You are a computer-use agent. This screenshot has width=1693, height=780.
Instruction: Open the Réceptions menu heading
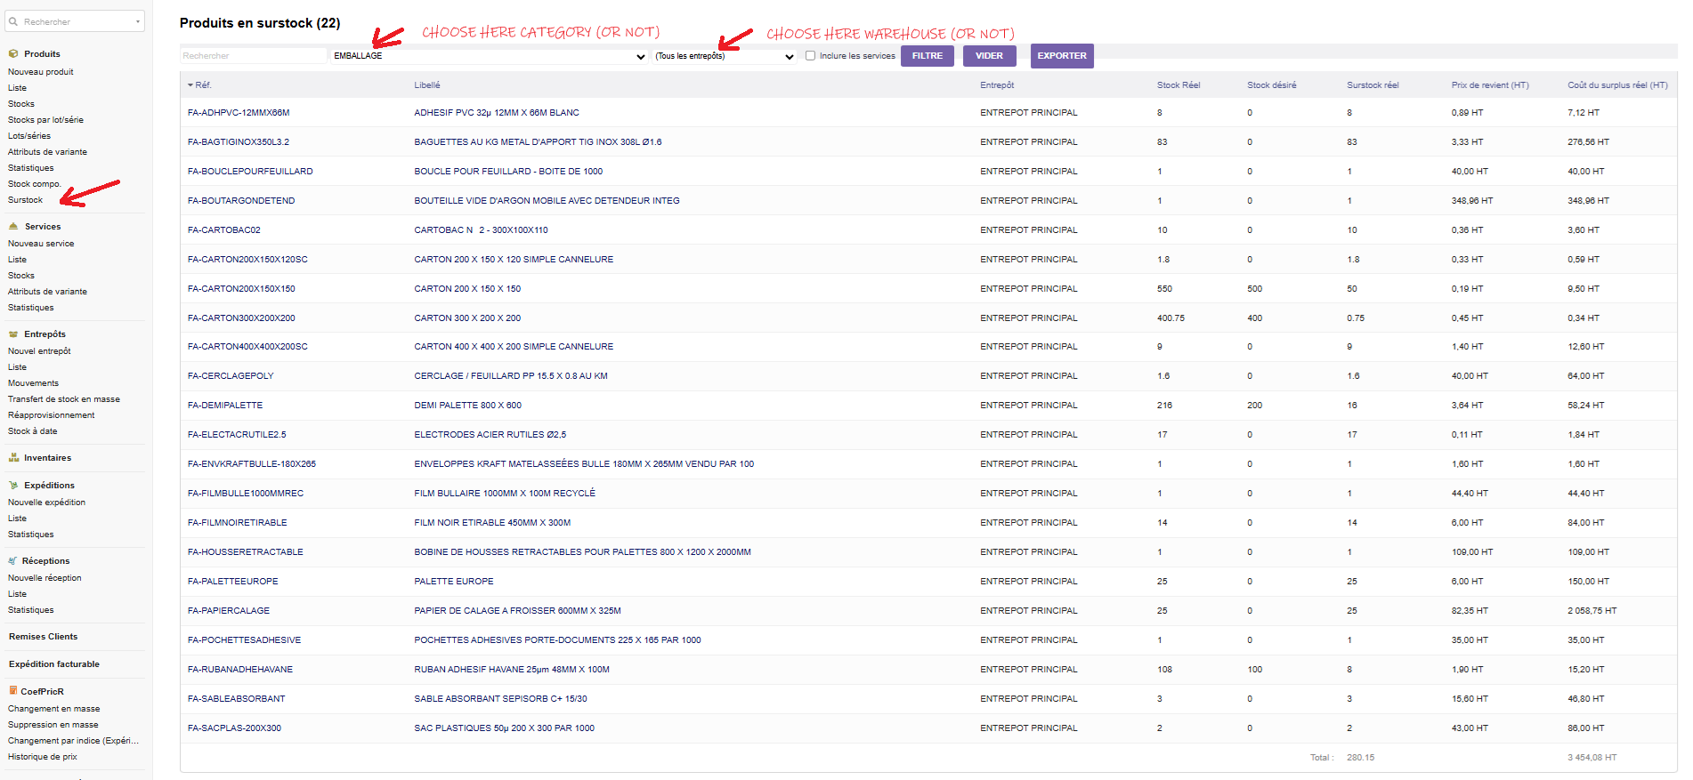tap(46, 561)
